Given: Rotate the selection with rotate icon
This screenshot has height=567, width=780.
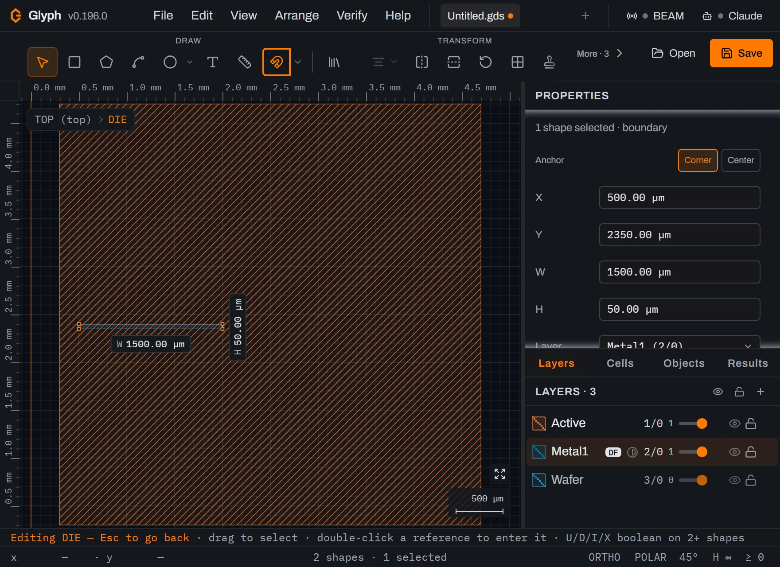Looking at the screenshot, I should pos(486,62).
